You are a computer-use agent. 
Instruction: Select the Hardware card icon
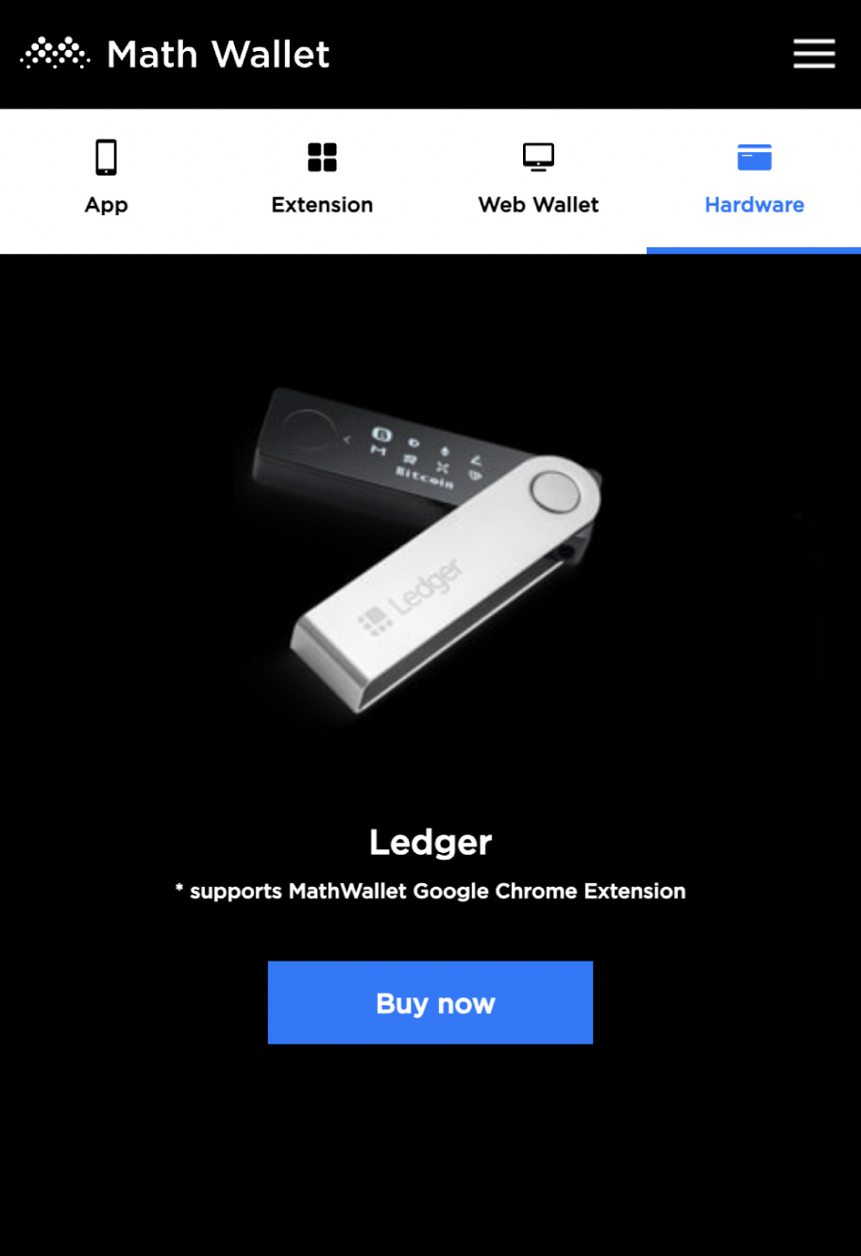(754, 158)
